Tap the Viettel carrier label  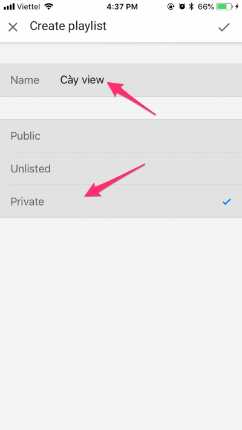coord(29,7)
